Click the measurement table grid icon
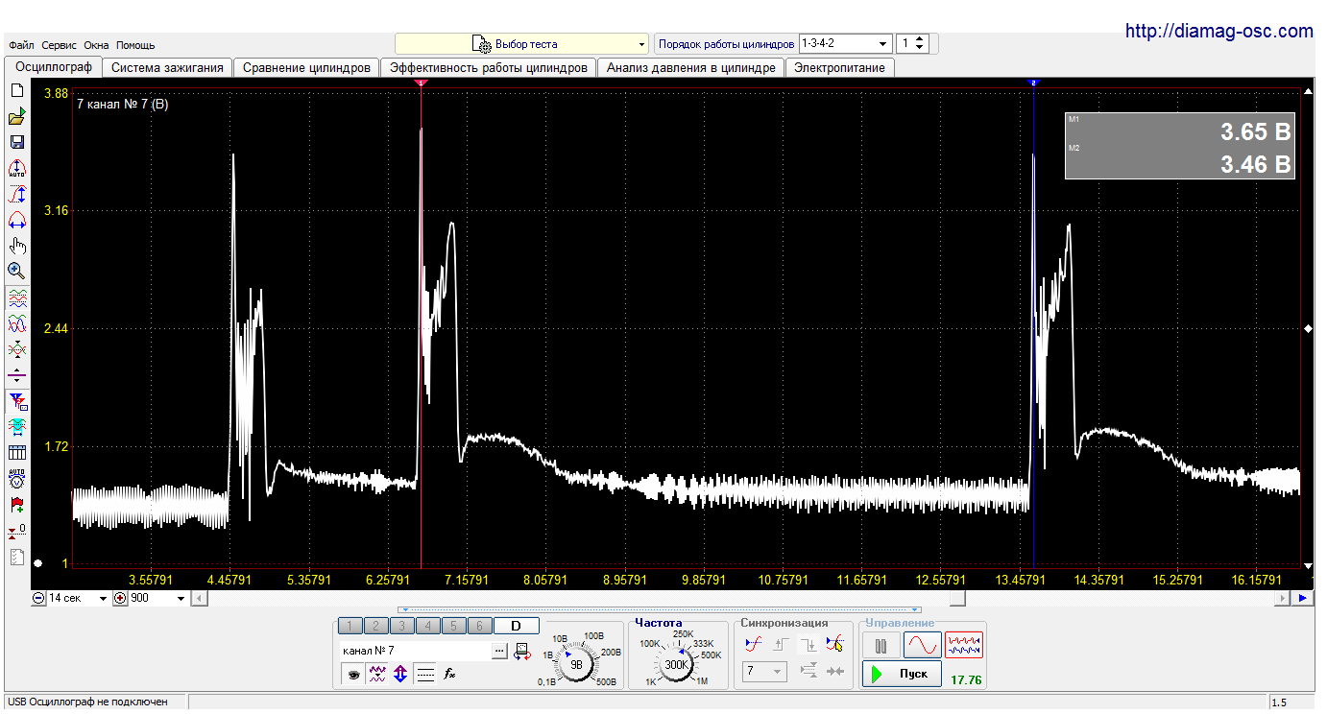 (x=16, y=452)
